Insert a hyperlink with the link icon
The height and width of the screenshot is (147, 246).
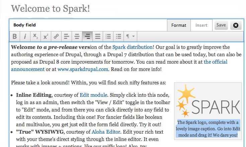click(56, 36)
